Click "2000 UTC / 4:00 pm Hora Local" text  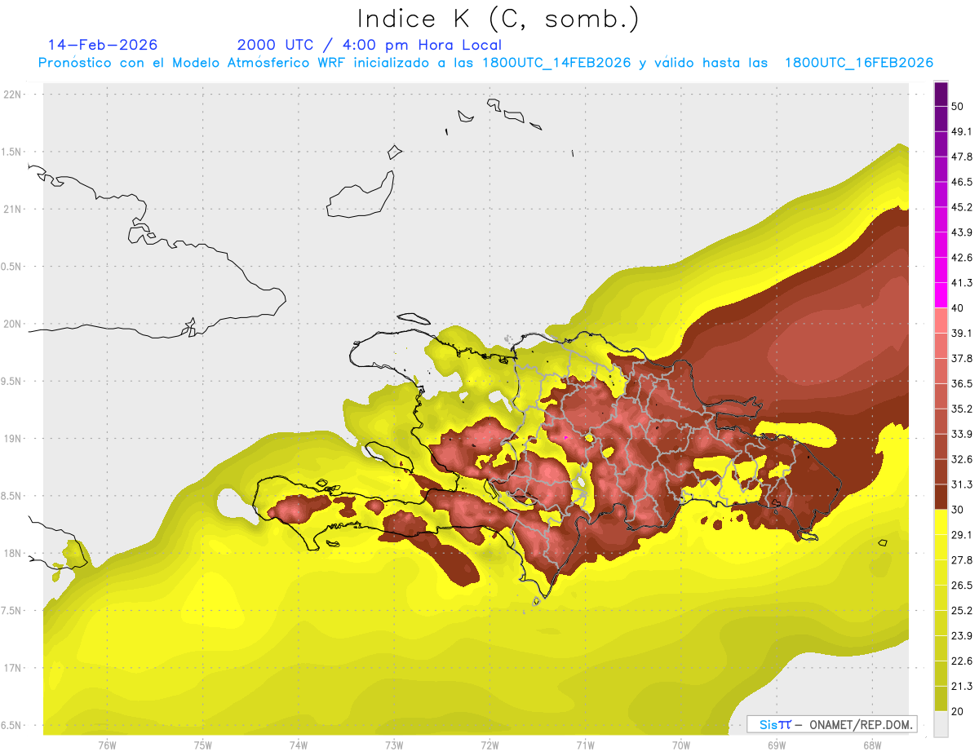370,45
